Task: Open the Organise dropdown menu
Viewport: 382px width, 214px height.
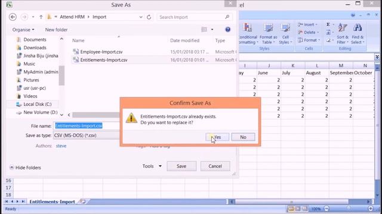Action: tap(23, 30)
